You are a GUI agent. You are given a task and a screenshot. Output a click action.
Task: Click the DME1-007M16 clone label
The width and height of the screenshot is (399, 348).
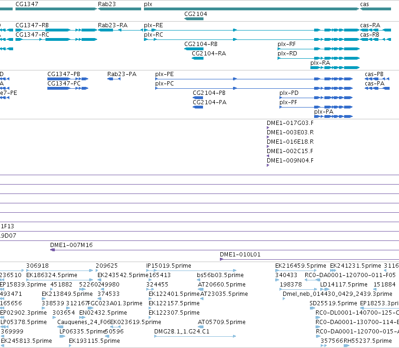(x=71, y=245)
